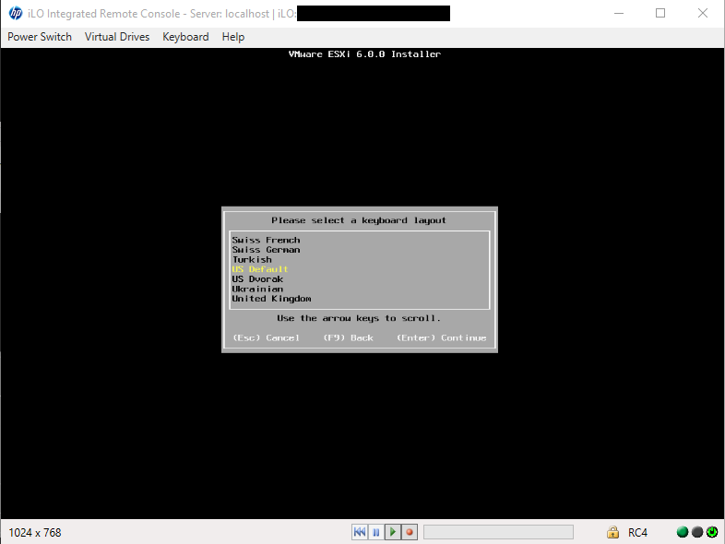Open the Power Switch menu
This screenshot has width=725, height=544.
40,37
